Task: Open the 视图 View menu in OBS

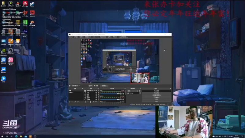Action: coord(81,37)
